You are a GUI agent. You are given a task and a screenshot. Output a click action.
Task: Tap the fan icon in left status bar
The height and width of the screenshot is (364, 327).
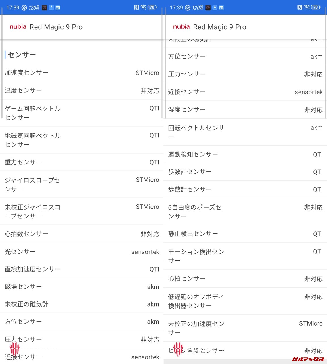pos(24,8)
